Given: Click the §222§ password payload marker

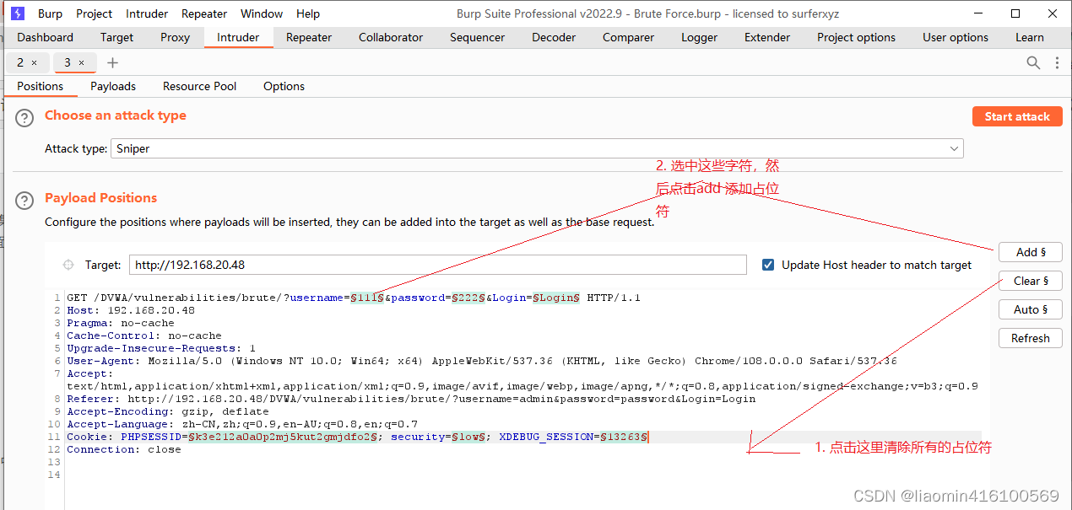Looking at the screenshot, I should point(468,298).
